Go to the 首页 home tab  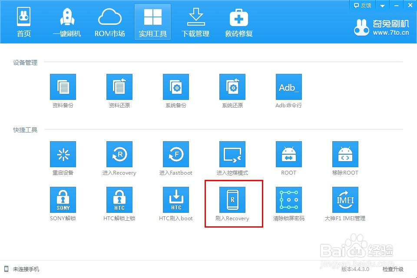coord(23,22)
